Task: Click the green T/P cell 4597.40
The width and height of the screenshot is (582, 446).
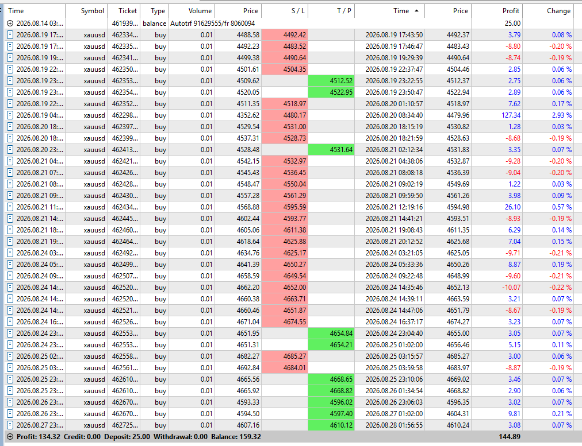Action: click(x=331, y=414)
